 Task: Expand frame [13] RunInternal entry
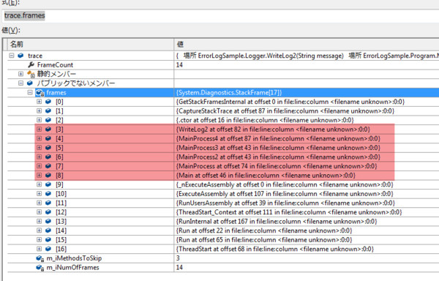(40, 222)
